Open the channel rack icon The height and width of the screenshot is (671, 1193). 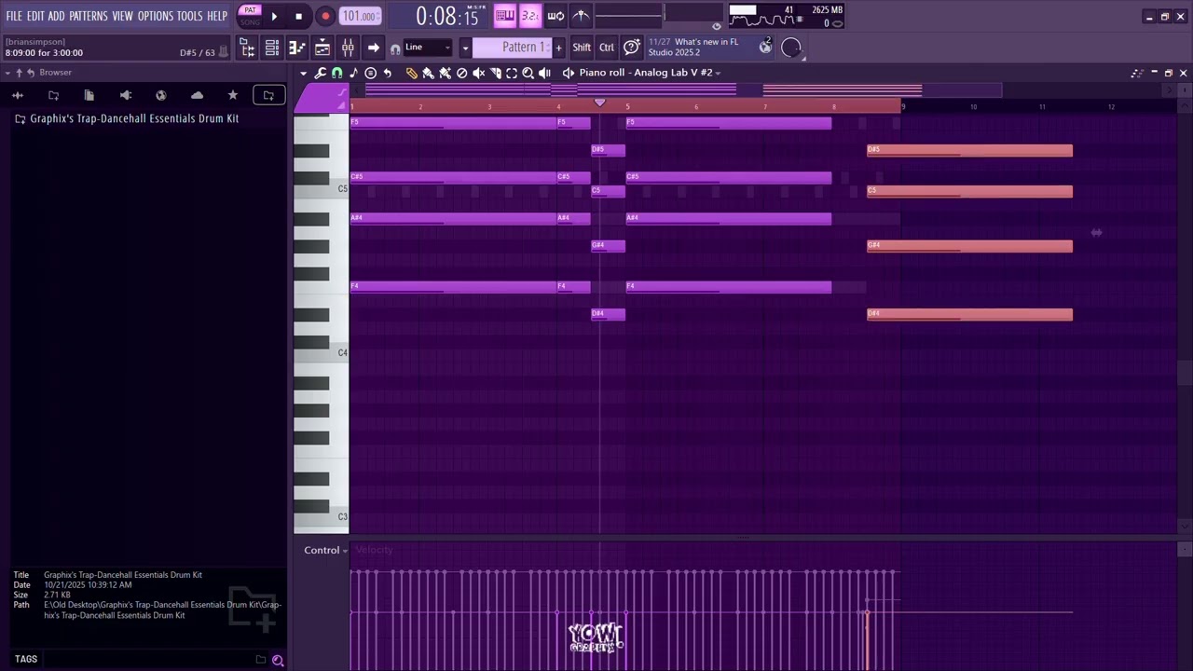tap(272, 47)
